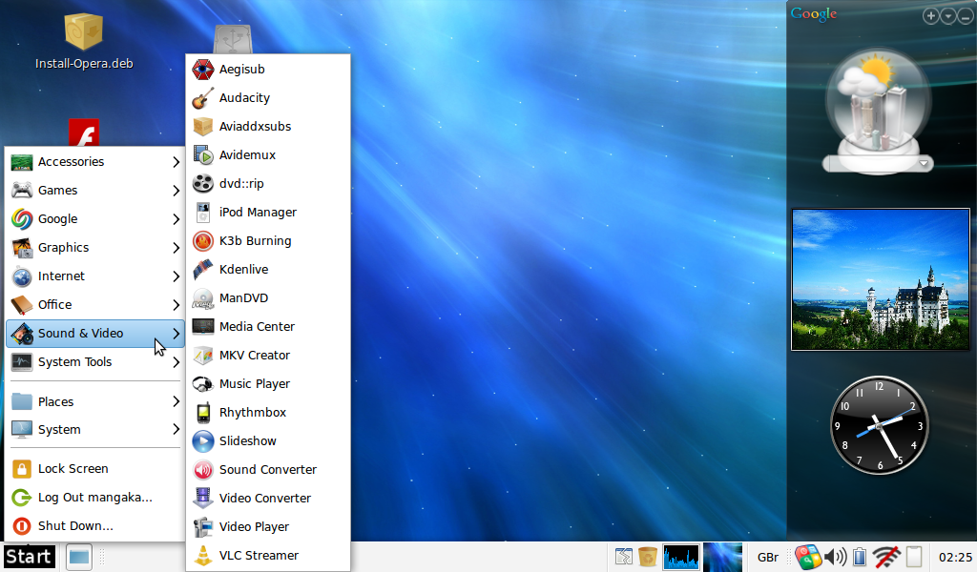Open Kdenlive video editor

[268, 270]
